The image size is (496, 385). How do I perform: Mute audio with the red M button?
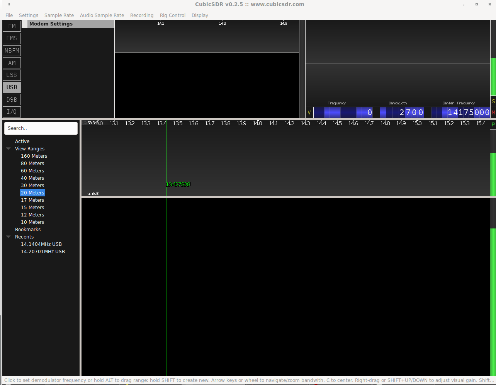point(493,112)
